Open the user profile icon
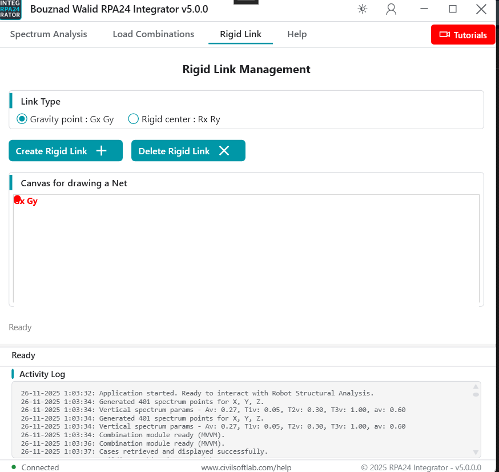The image size is (499, 472). [391, 9]
